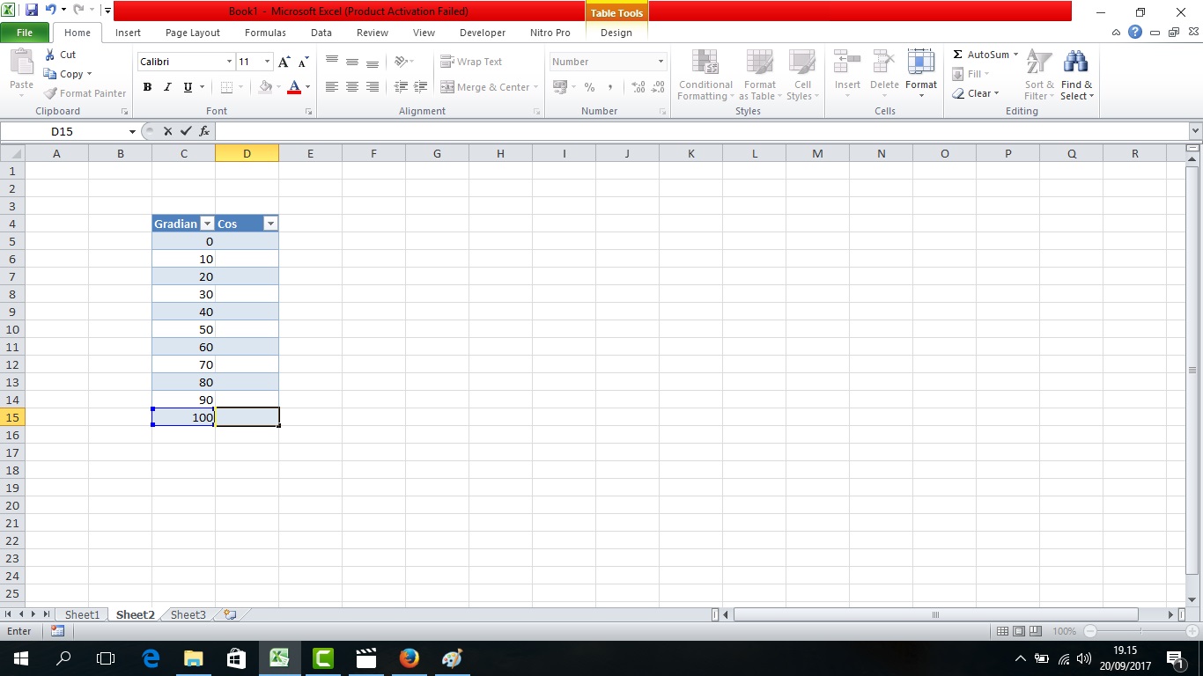The height and width of the screenshot is (676, 1203).
Task: Toggle bold formatting on selection
Action: (147, 87)
